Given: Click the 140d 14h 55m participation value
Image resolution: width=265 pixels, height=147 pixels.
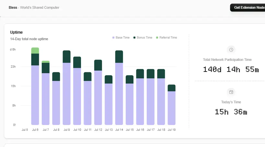Looking at the screenshot, I should 231,69.
